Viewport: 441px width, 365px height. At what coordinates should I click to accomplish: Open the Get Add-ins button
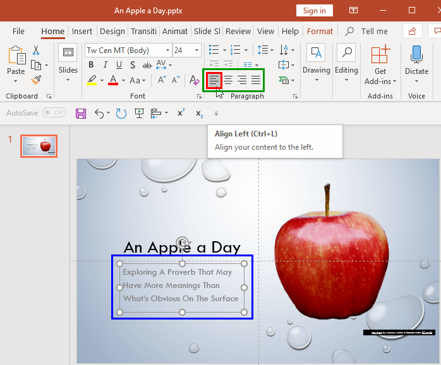coord(380,64)
